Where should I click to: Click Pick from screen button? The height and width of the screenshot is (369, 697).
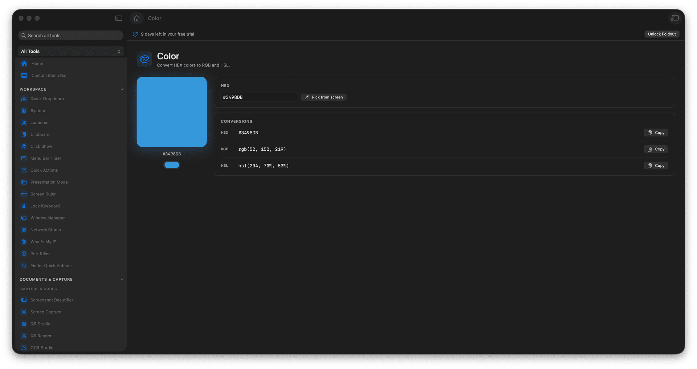tap(323, 97)
